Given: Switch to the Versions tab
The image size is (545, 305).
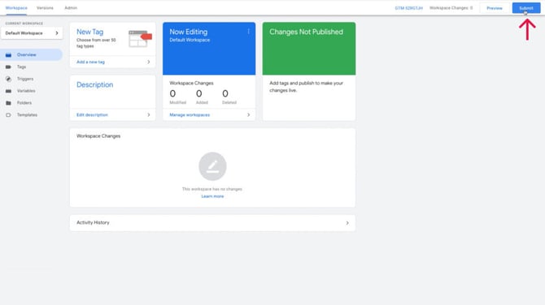Looking at the screenshot, I should (45, 7).
